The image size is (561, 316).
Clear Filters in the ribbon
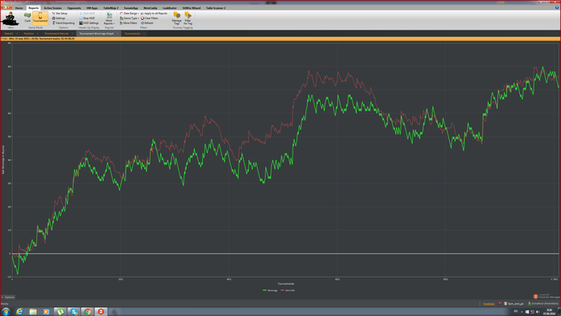point(149,18)
